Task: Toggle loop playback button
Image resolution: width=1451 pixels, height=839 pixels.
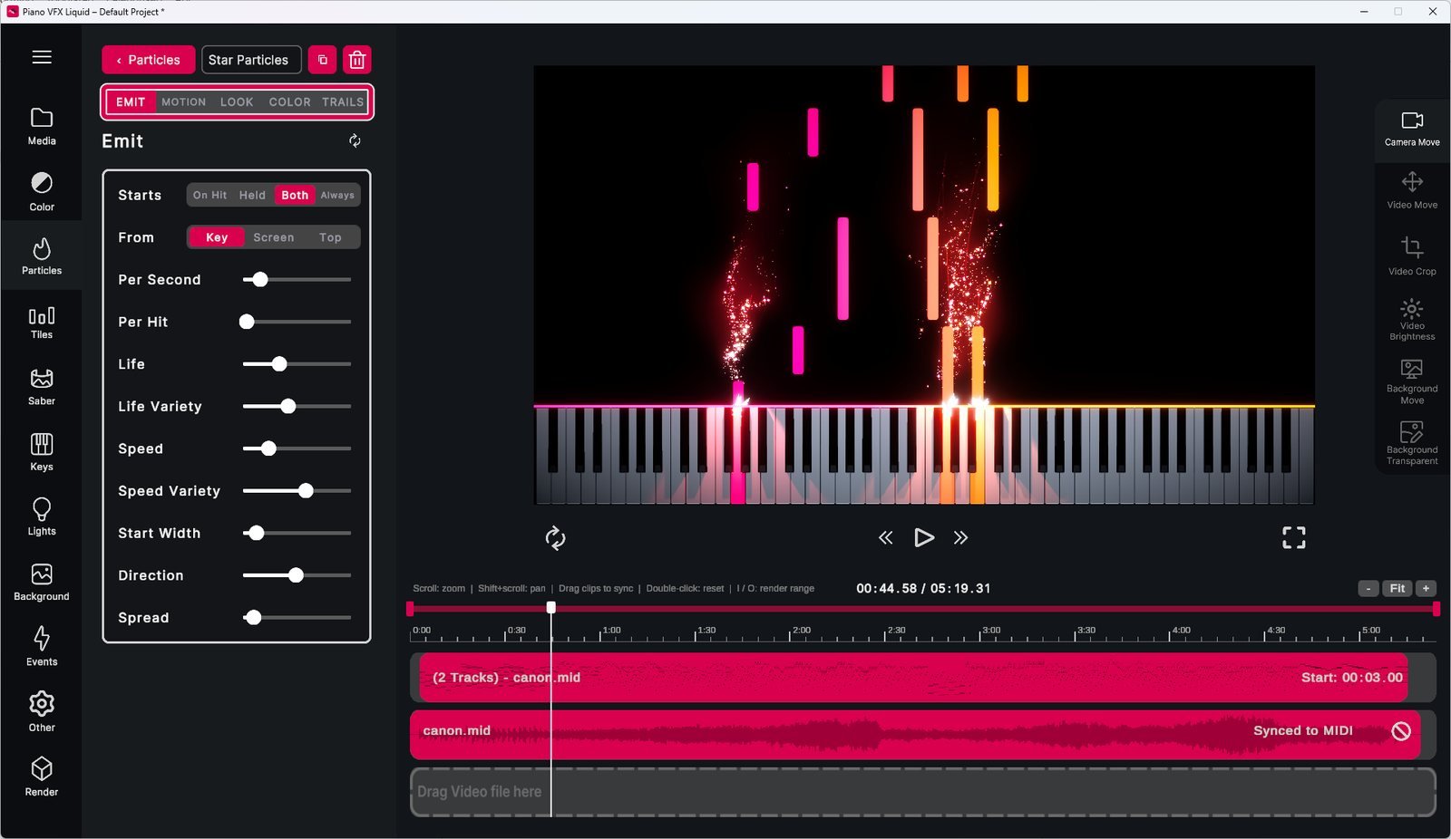Action: [x=555, y=538]
